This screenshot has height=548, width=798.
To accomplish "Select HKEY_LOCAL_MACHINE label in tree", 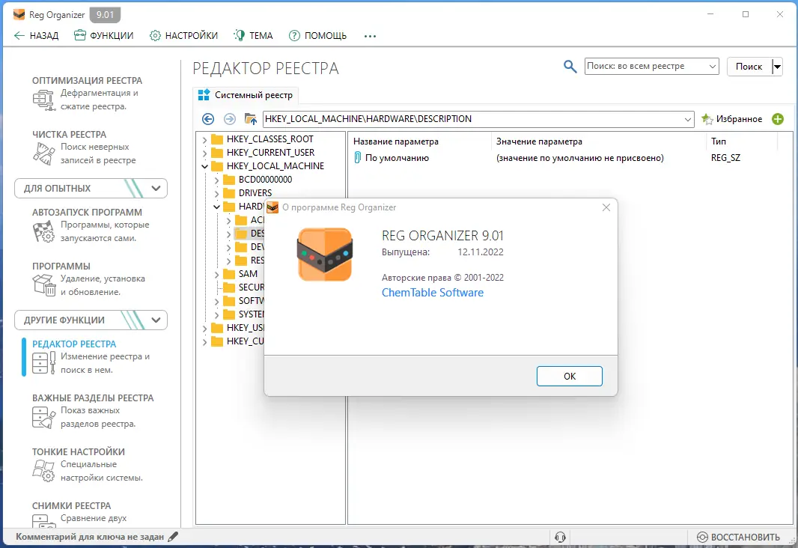I will (275, 166).
